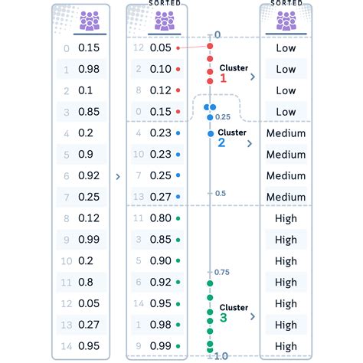Viewport: 363px width, 363px height.
Task: Click the chevron arrow between the unsorted and sorted columns
Action: [x=118, y=177]
